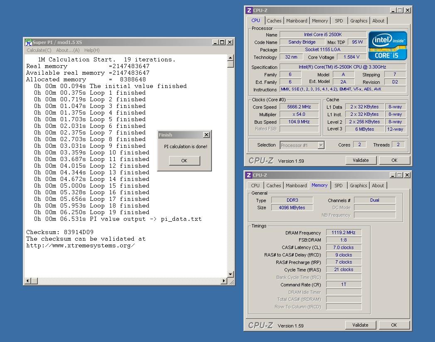Click the Channels # value Dual
This screenshot has height=342, width=435.
374,200
